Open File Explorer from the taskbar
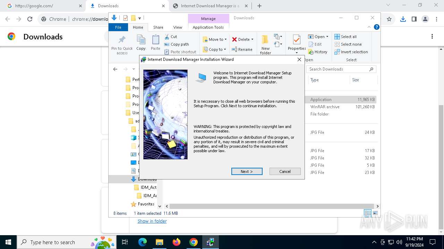 [x=159, y=242]
